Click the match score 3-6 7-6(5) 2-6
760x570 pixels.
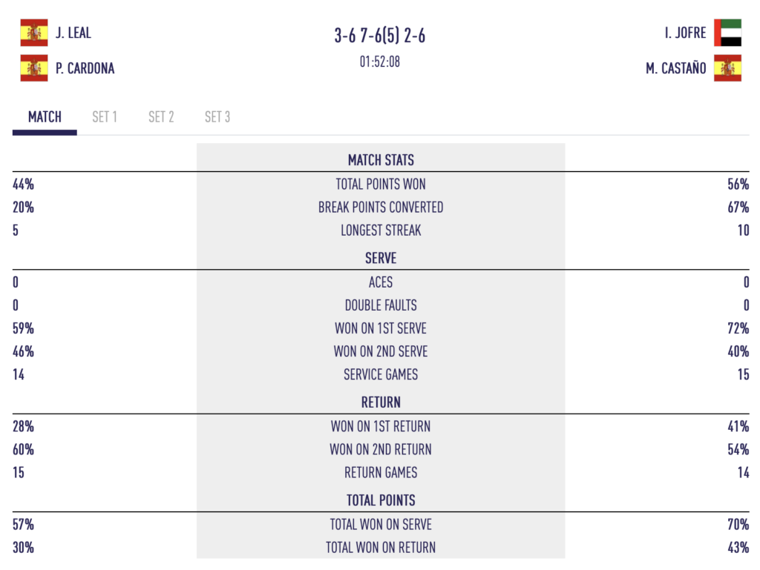[x=380, y=36]
